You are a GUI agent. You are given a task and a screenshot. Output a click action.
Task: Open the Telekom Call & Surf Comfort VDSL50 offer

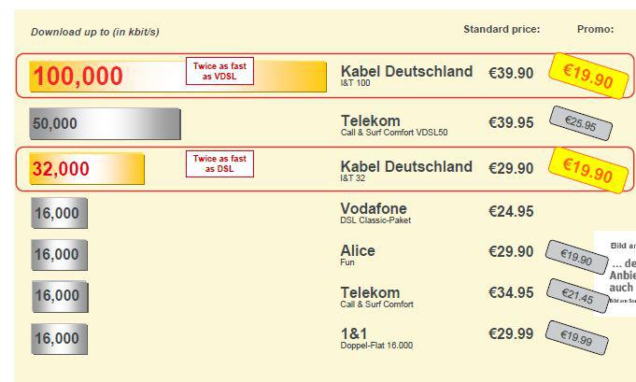coord(393,125)
